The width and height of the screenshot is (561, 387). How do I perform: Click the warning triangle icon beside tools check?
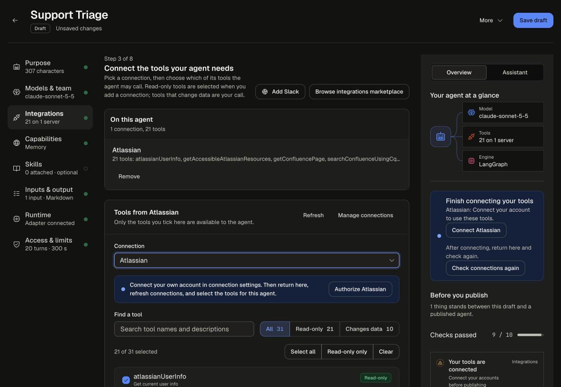[440, 363]
